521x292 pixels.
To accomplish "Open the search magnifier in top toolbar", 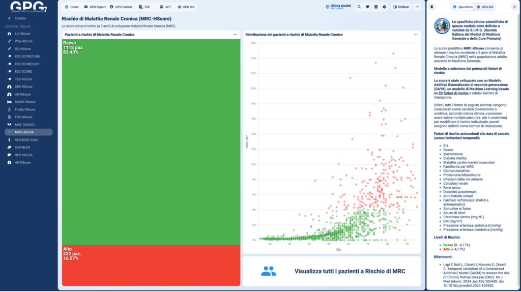I will tap(359, 7).
